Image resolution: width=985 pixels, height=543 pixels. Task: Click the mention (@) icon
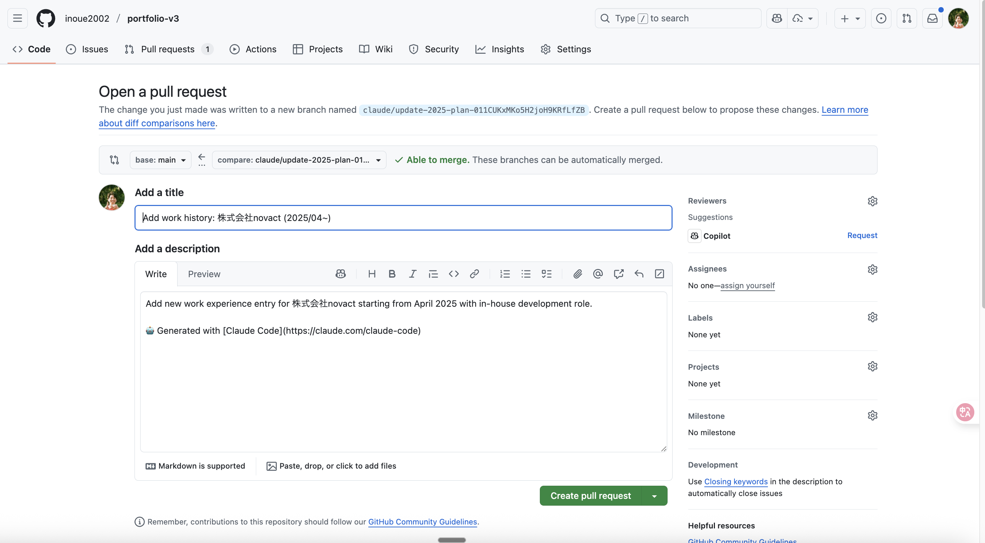point(597,274)
